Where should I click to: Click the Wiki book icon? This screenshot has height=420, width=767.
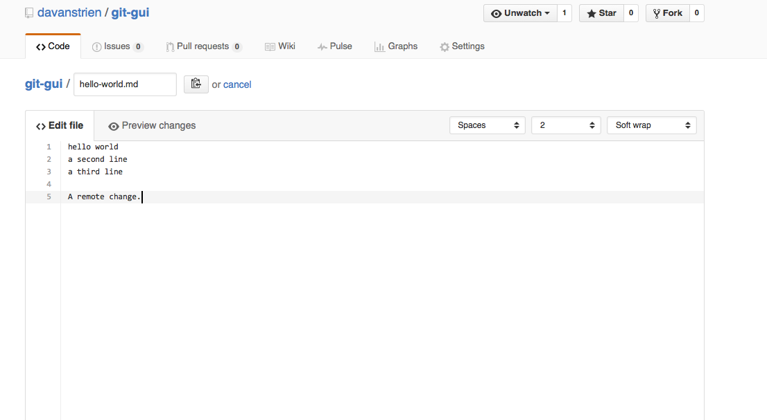pos(269,46)
